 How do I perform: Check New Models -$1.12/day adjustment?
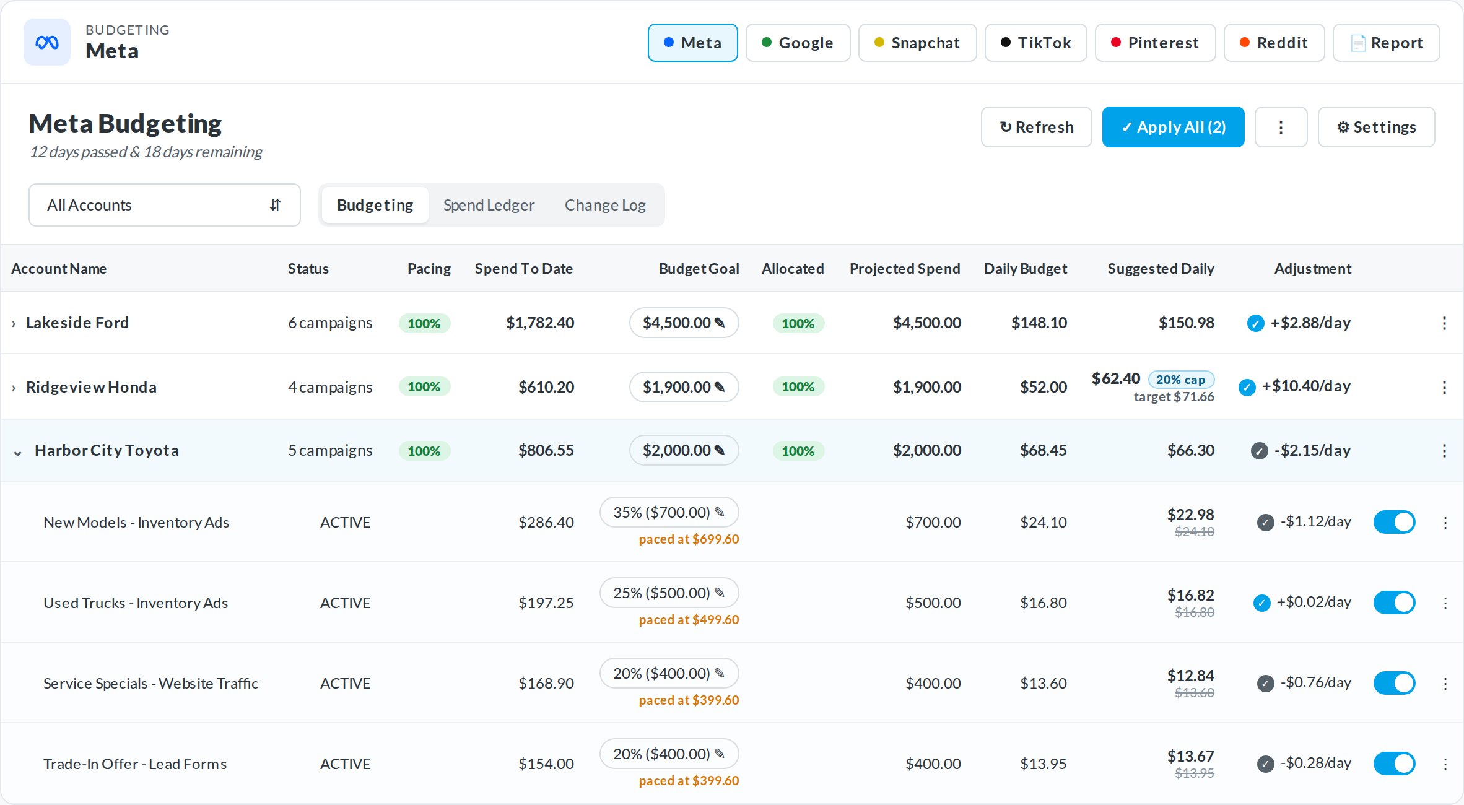click(x=1265, y=523)
